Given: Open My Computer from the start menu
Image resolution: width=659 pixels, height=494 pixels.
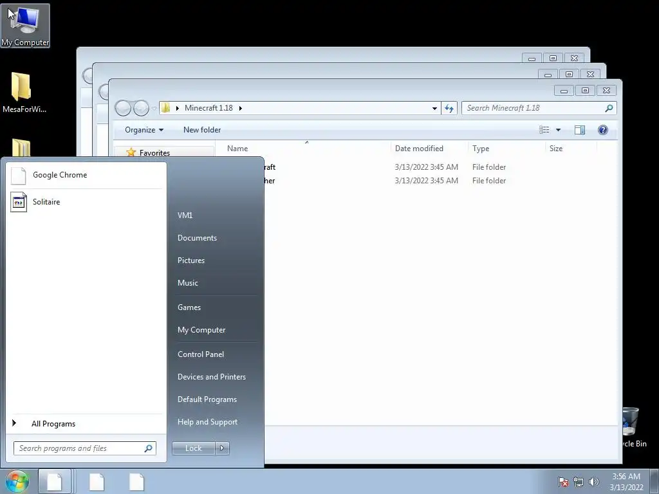Looking at the screenshot, I should tap(201, 330).
